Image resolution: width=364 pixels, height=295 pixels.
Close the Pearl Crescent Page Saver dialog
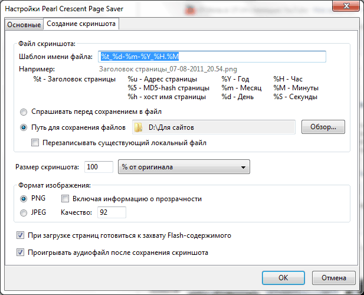click(x=346, y=6)
